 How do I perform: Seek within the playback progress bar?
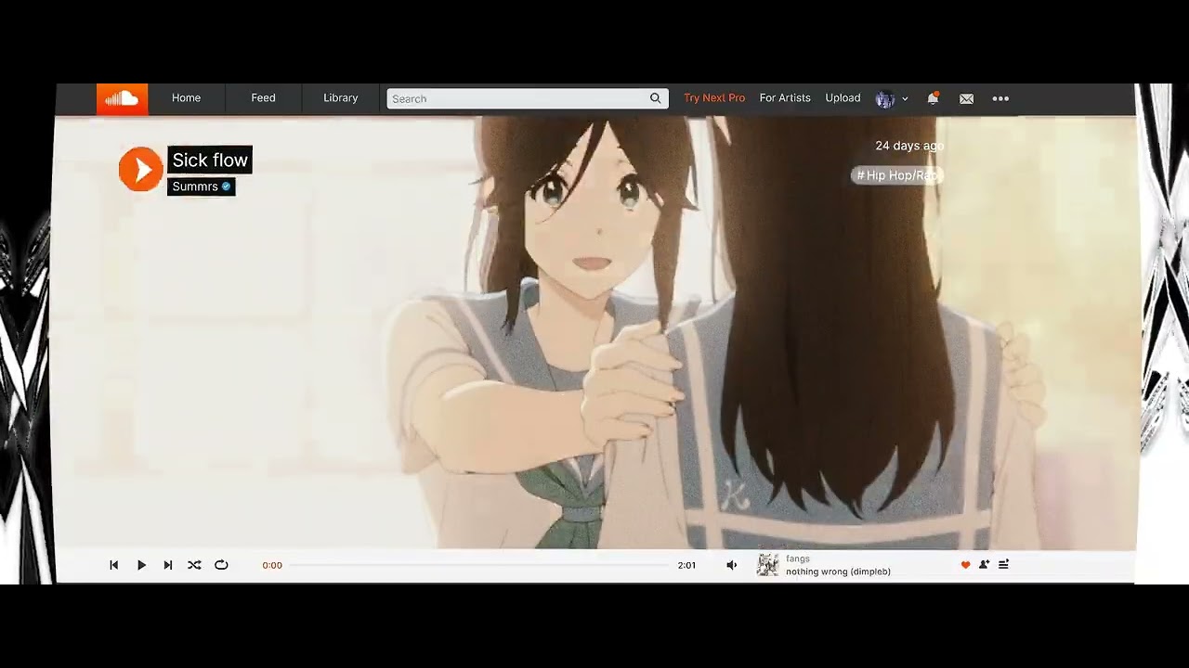click(479, 565)
